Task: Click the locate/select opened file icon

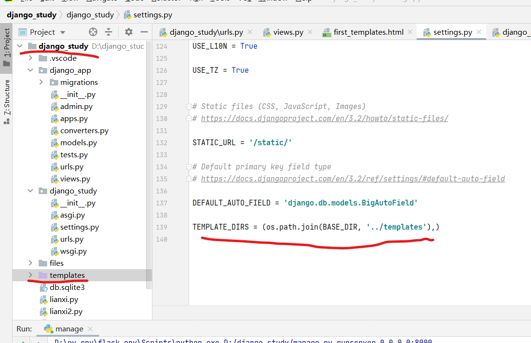Action: [x=93, y=32]
